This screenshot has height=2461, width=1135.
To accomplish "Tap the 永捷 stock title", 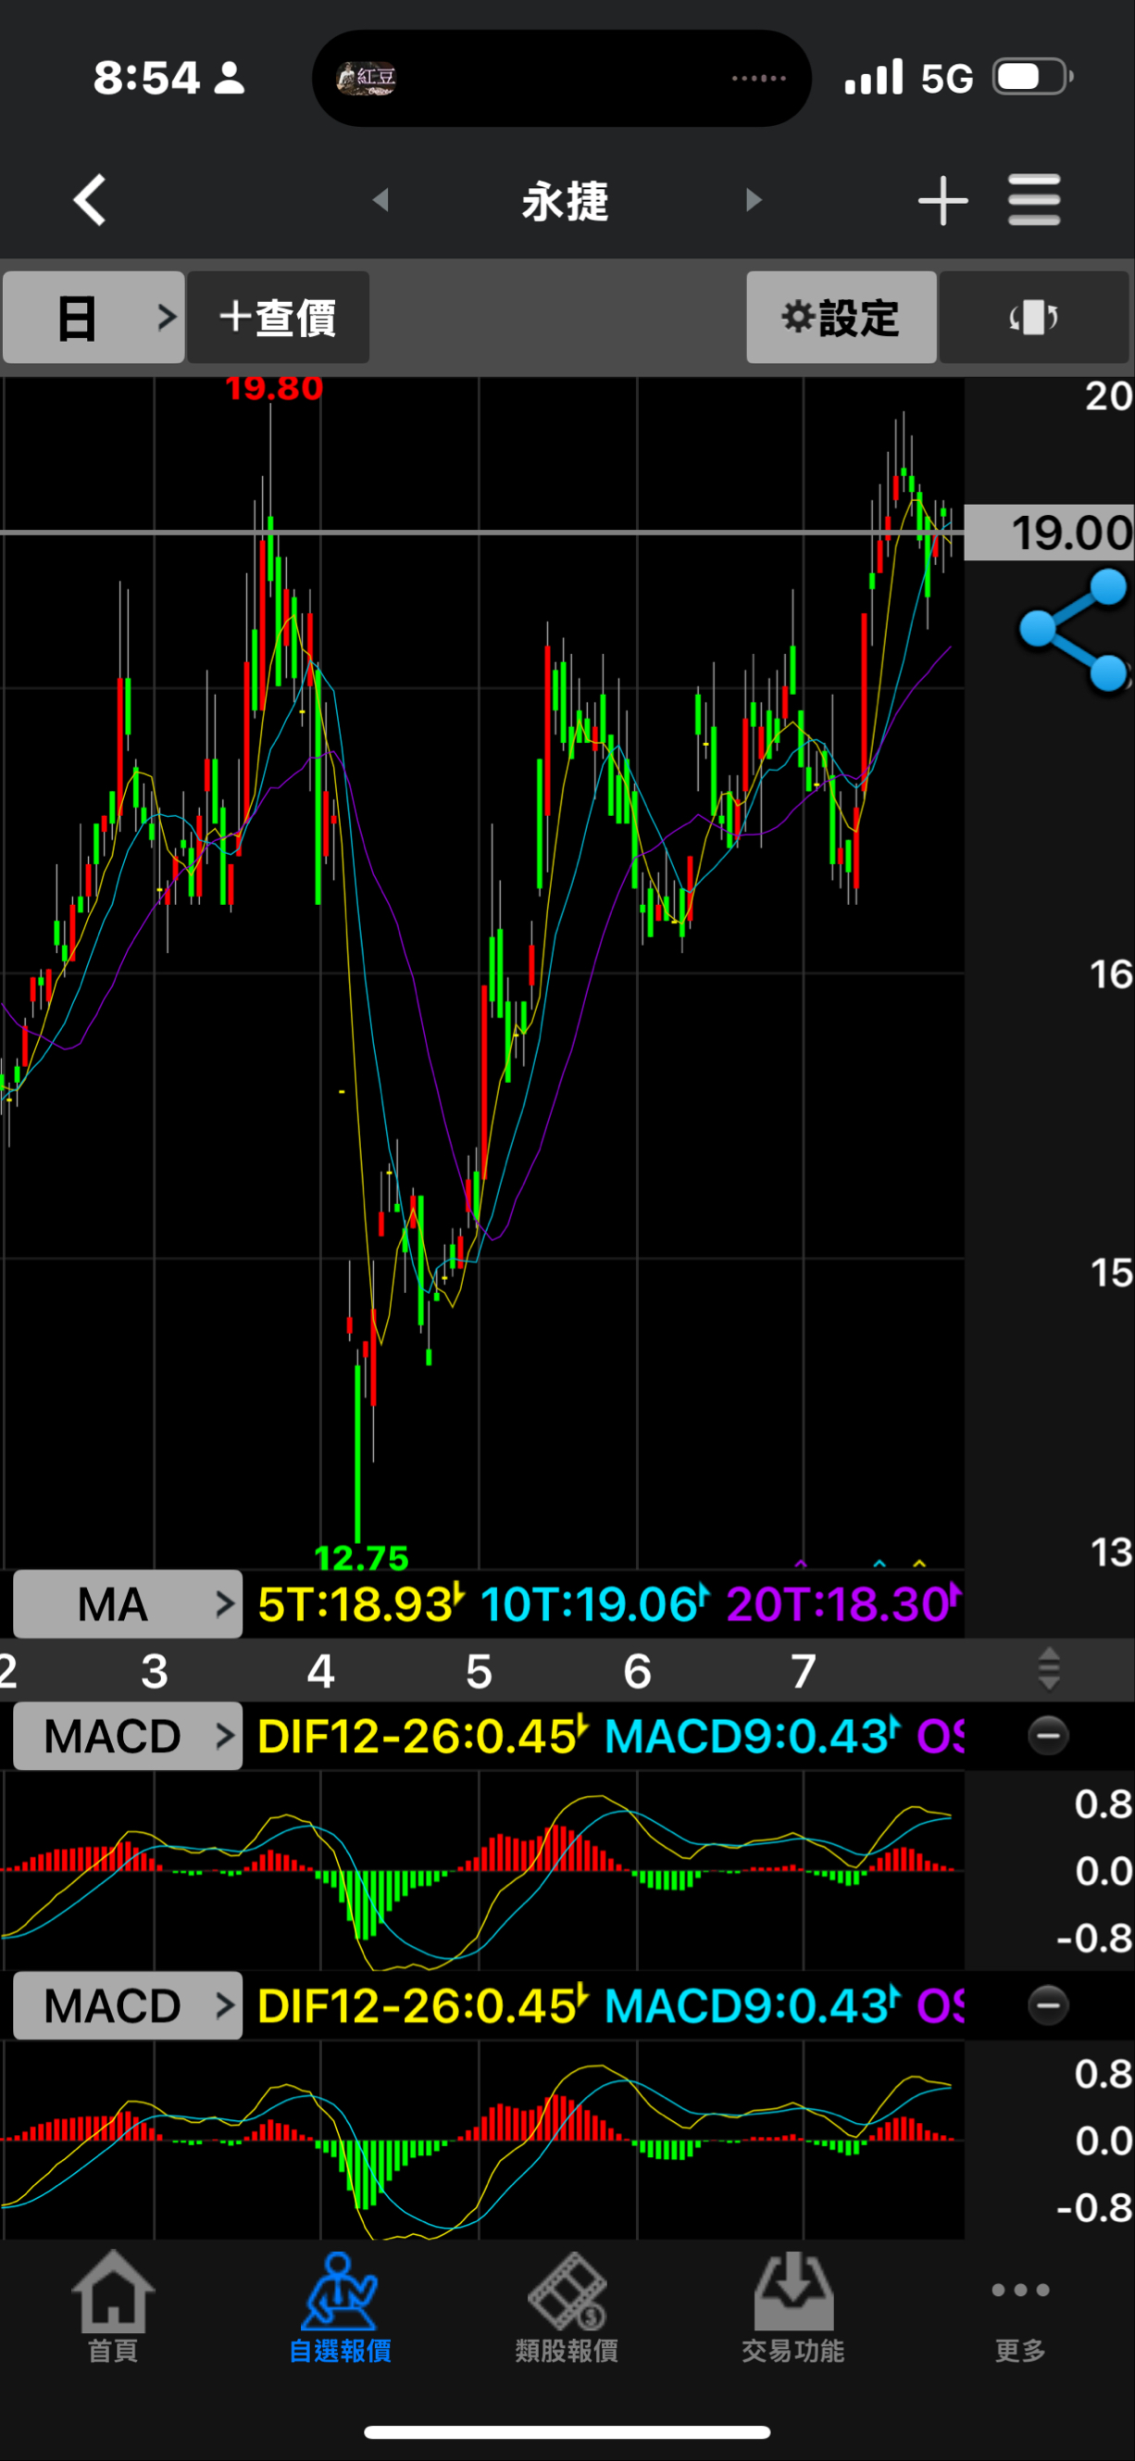I will point(565,202).
